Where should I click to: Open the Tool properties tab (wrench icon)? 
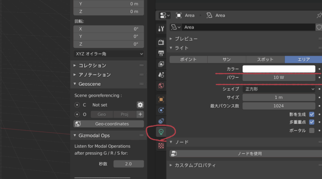click(161, 29)
